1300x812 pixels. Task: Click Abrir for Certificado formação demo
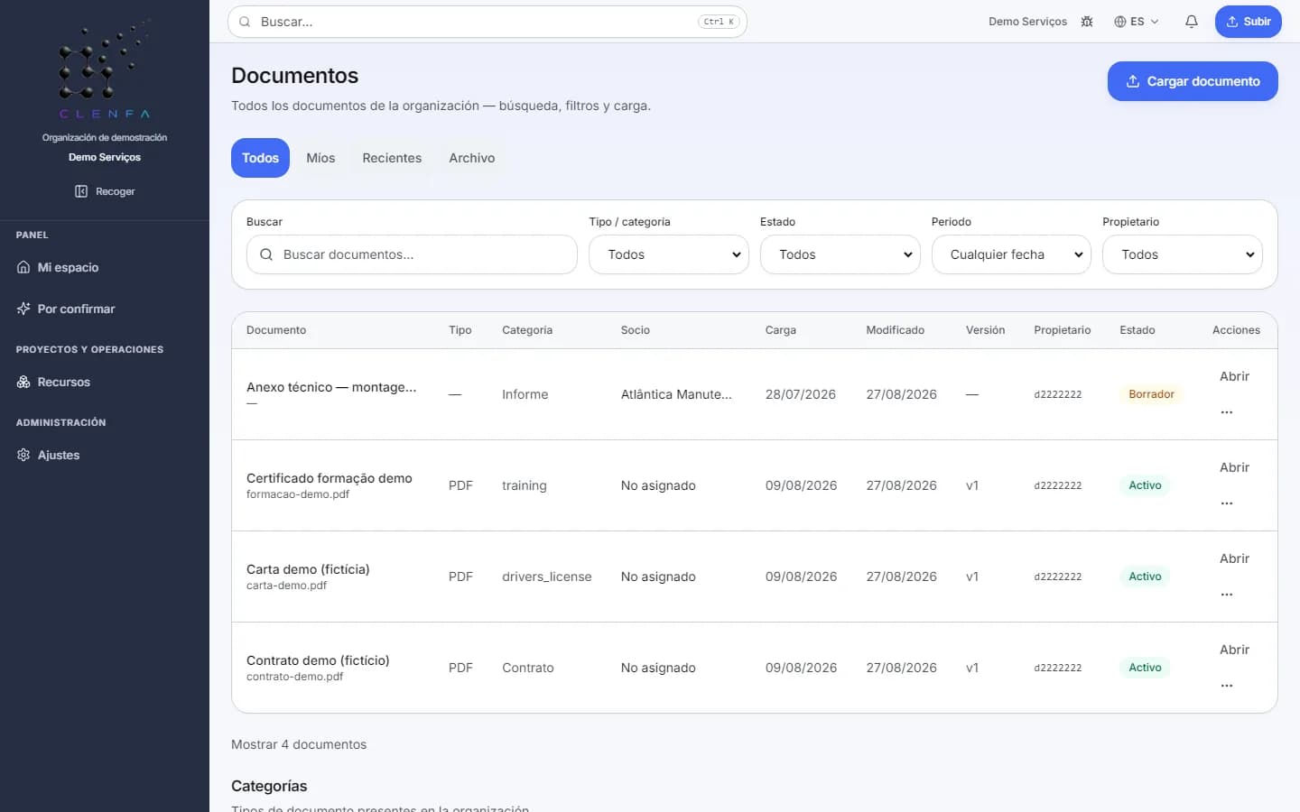click(x=1234, y=467)
